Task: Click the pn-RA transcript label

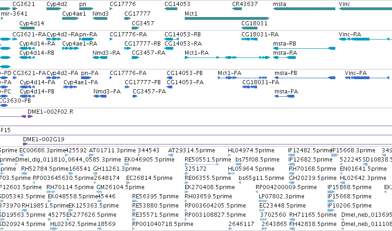Action: click(x=88, y=35)
